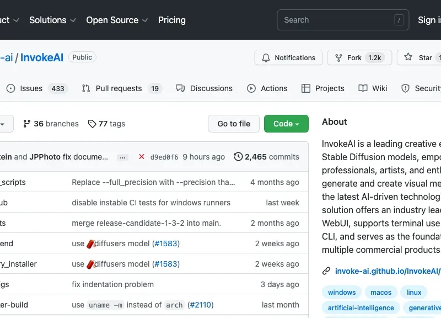
Task: Click the branch icon next to 36 branches
Action: coord(26,124)
